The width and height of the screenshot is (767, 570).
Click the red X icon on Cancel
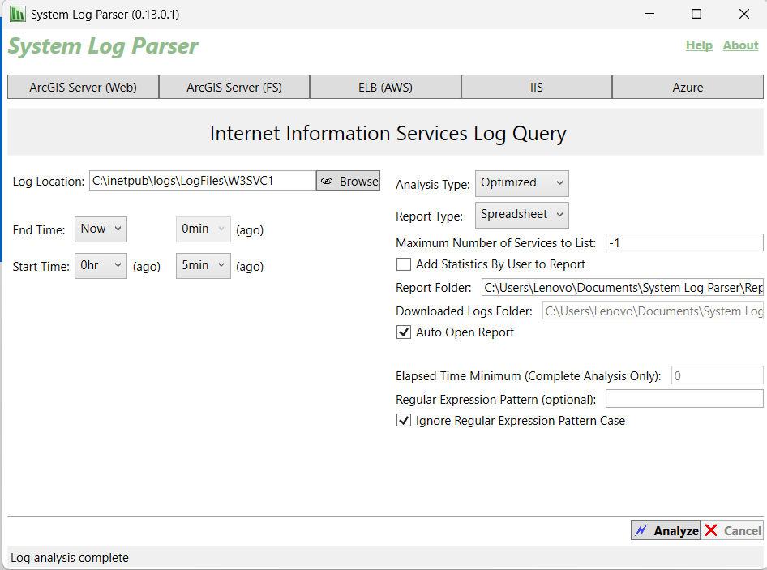711,530
